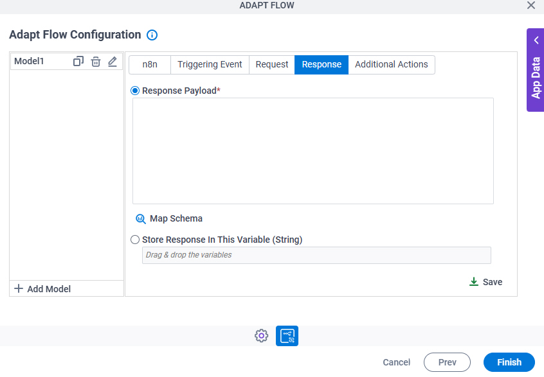
Task: Copy the Model1 entry
Action: pos(78,61)
